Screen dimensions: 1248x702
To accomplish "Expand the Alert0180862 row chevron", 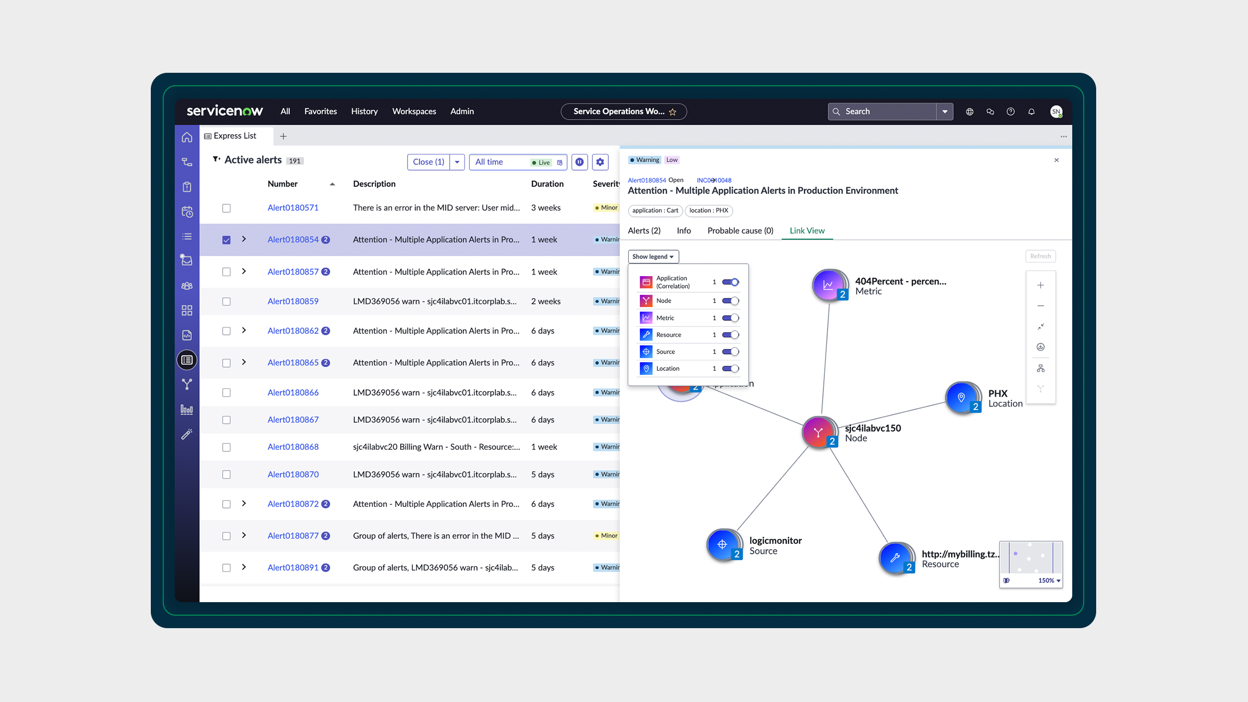I will click(243, 331).
